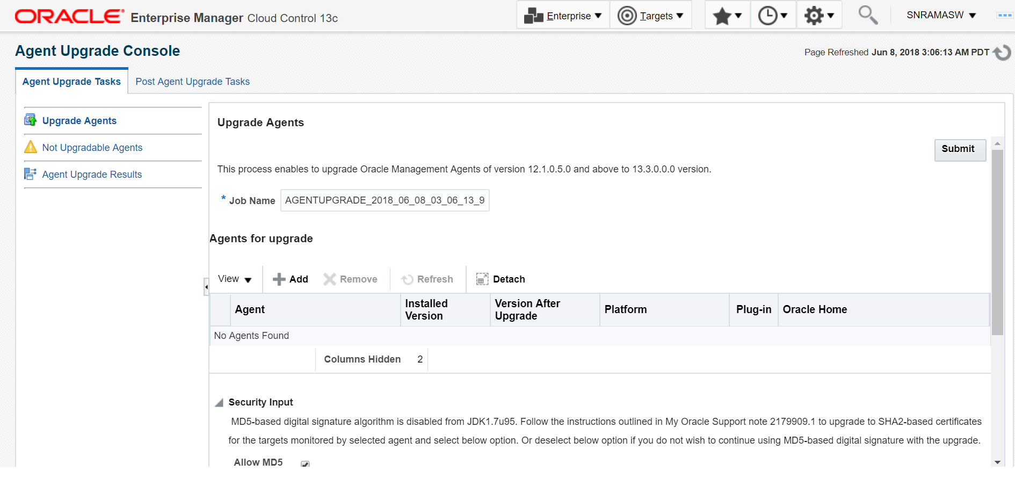1015x478 pixels.
Task: Click the Refresh toolbar button
Action: tap(427, 279)
